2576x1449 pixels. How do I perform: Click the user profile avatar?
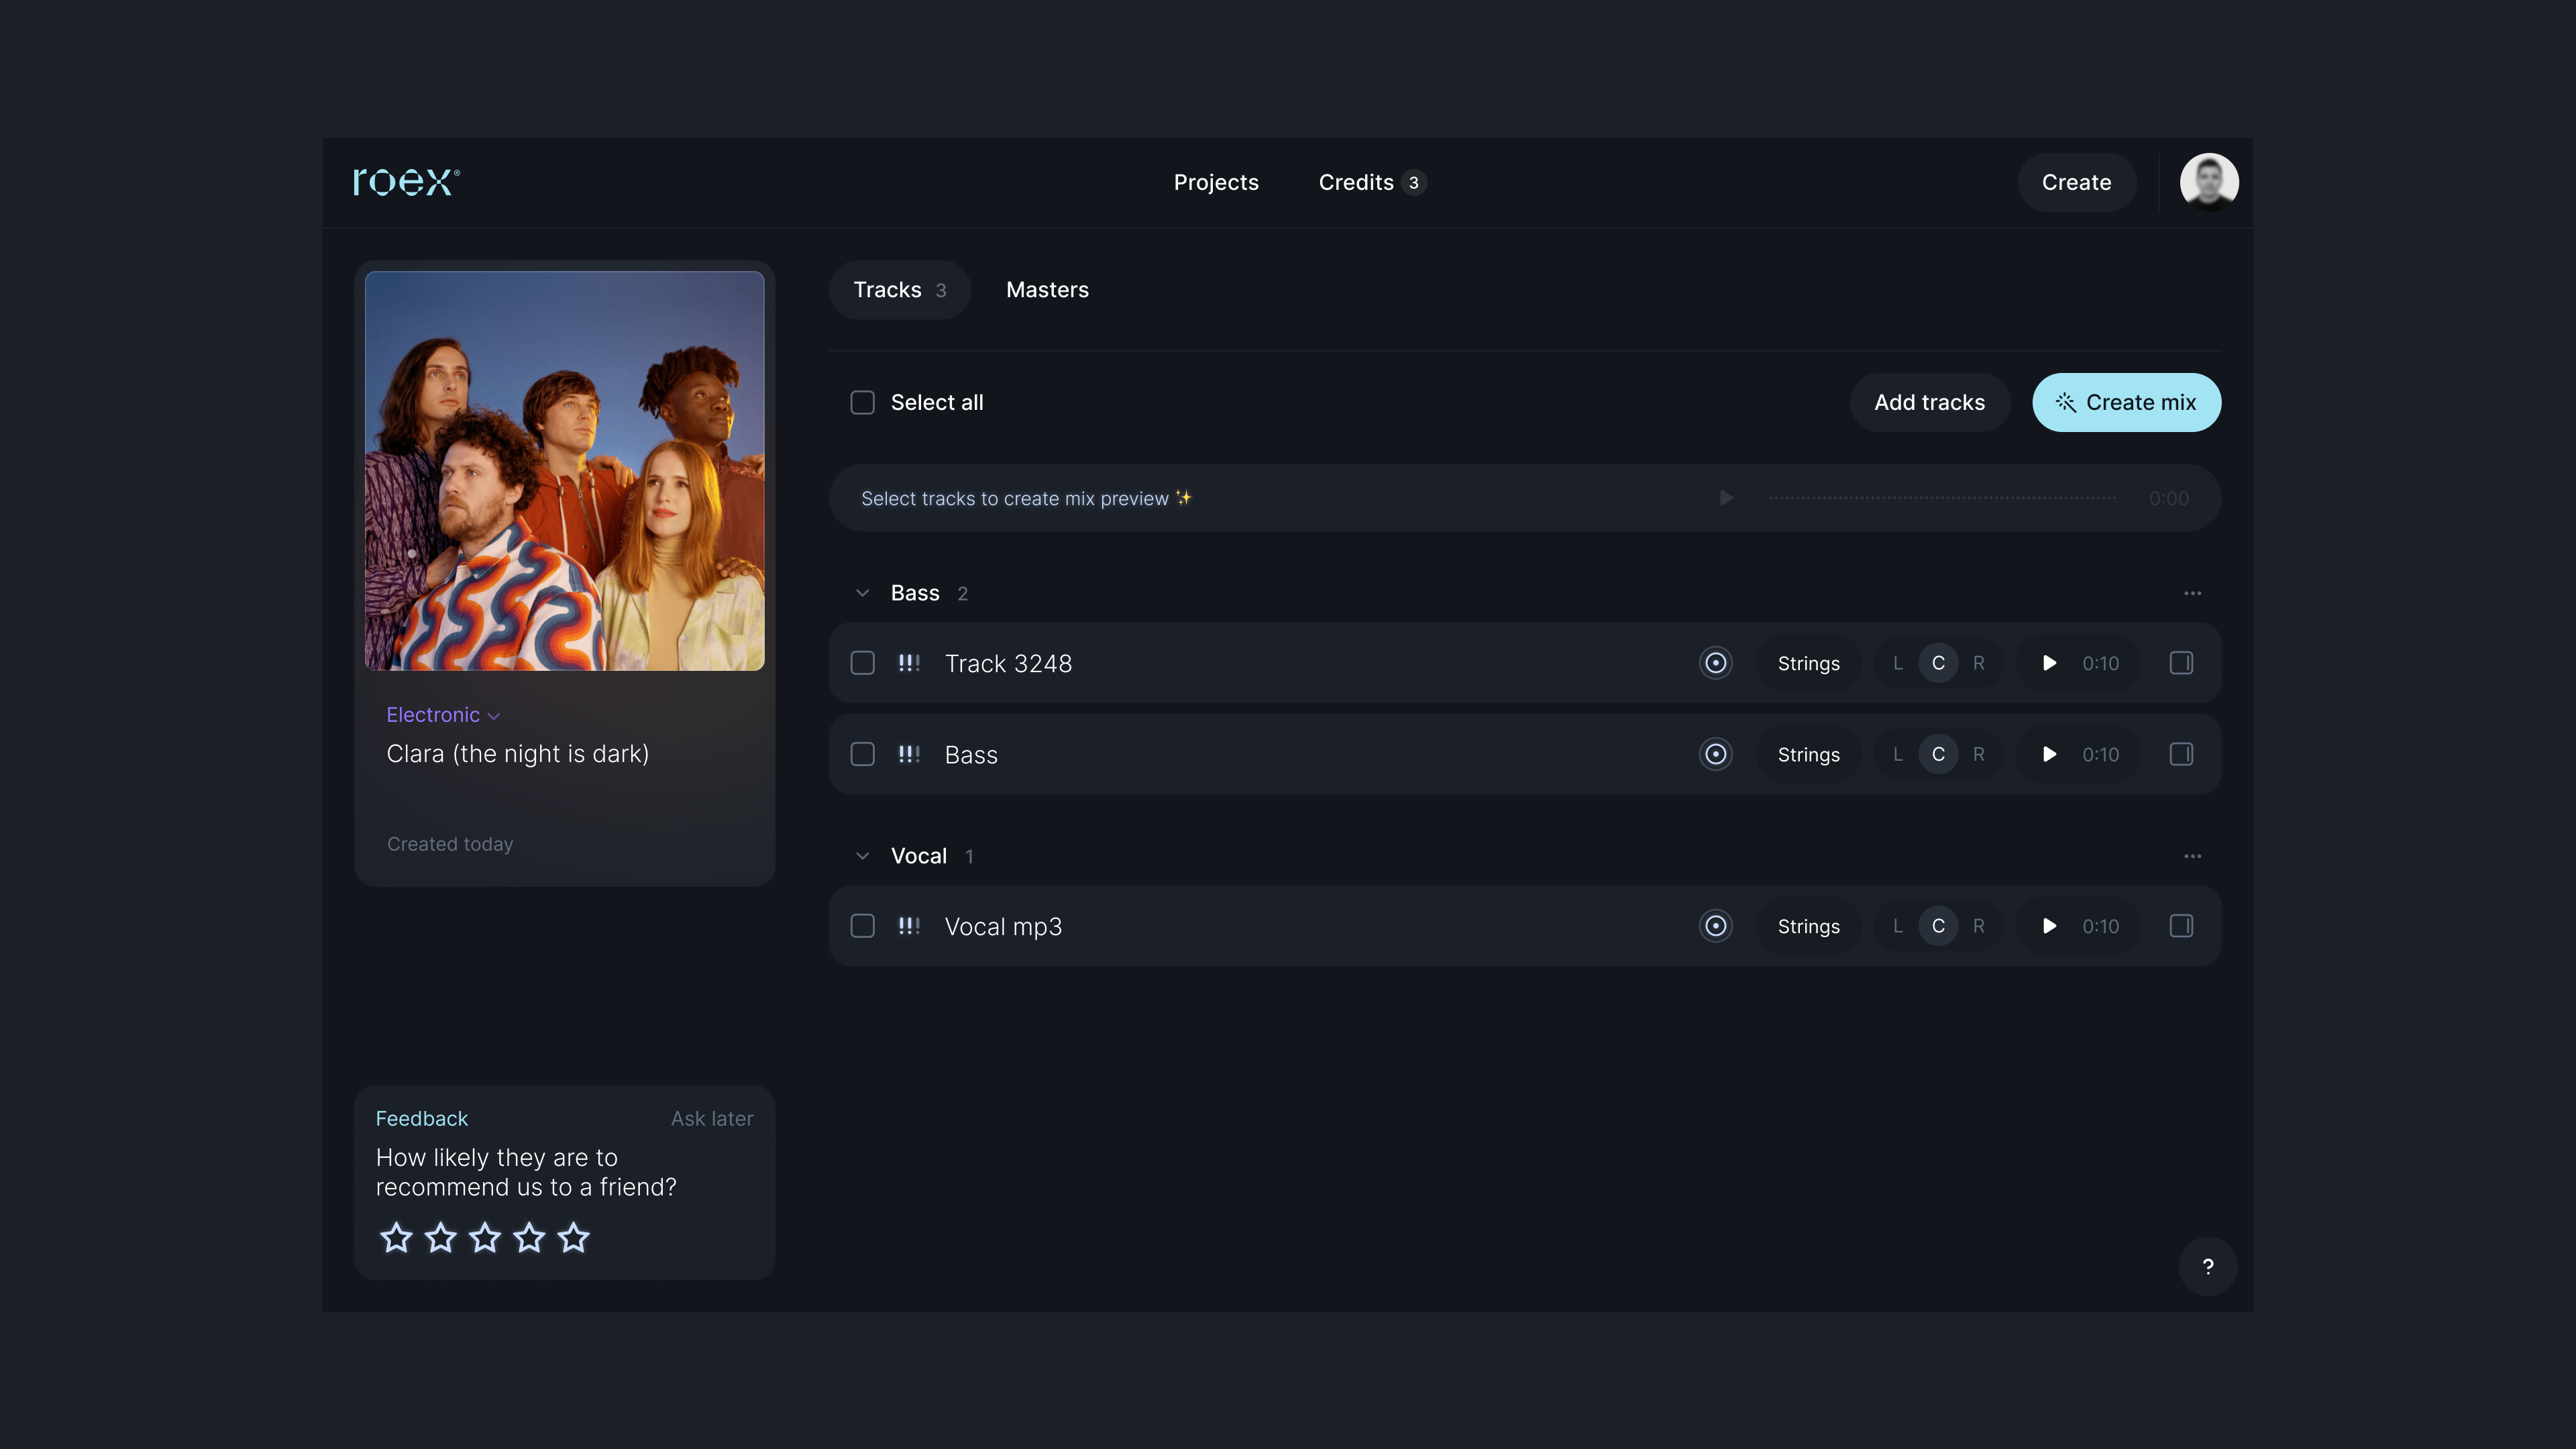coord(2208,182)
